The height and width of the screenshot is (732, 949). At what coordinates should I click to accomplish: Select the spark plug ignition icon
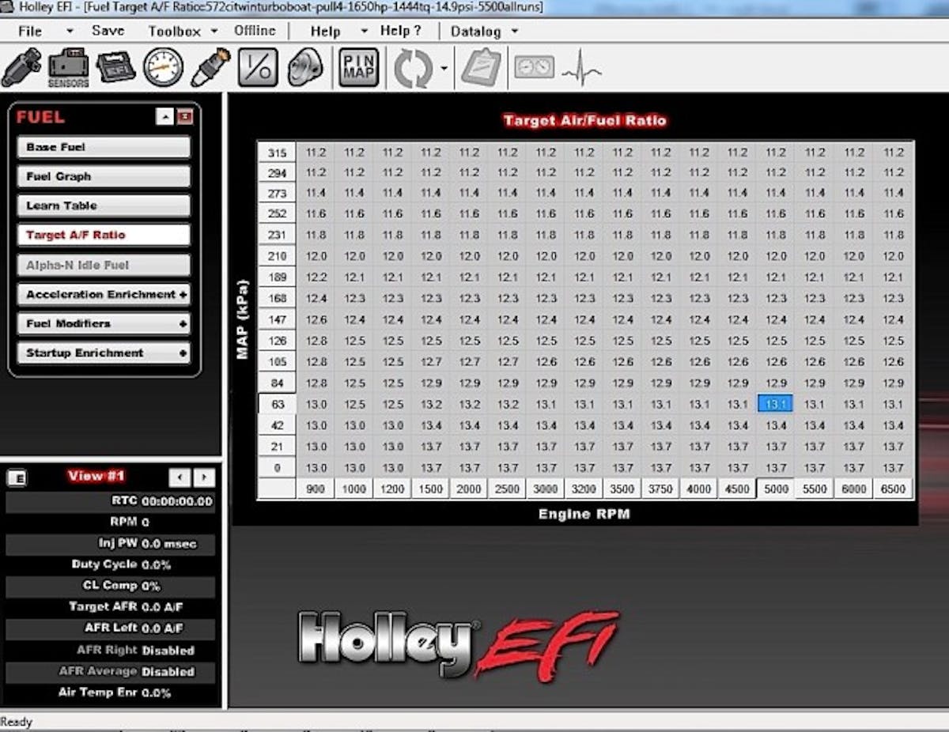pos(210,67)
